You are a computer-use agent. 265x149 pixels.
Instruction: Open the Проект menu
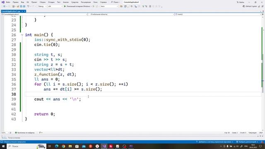pyautogui.click(x=34, y=2)
